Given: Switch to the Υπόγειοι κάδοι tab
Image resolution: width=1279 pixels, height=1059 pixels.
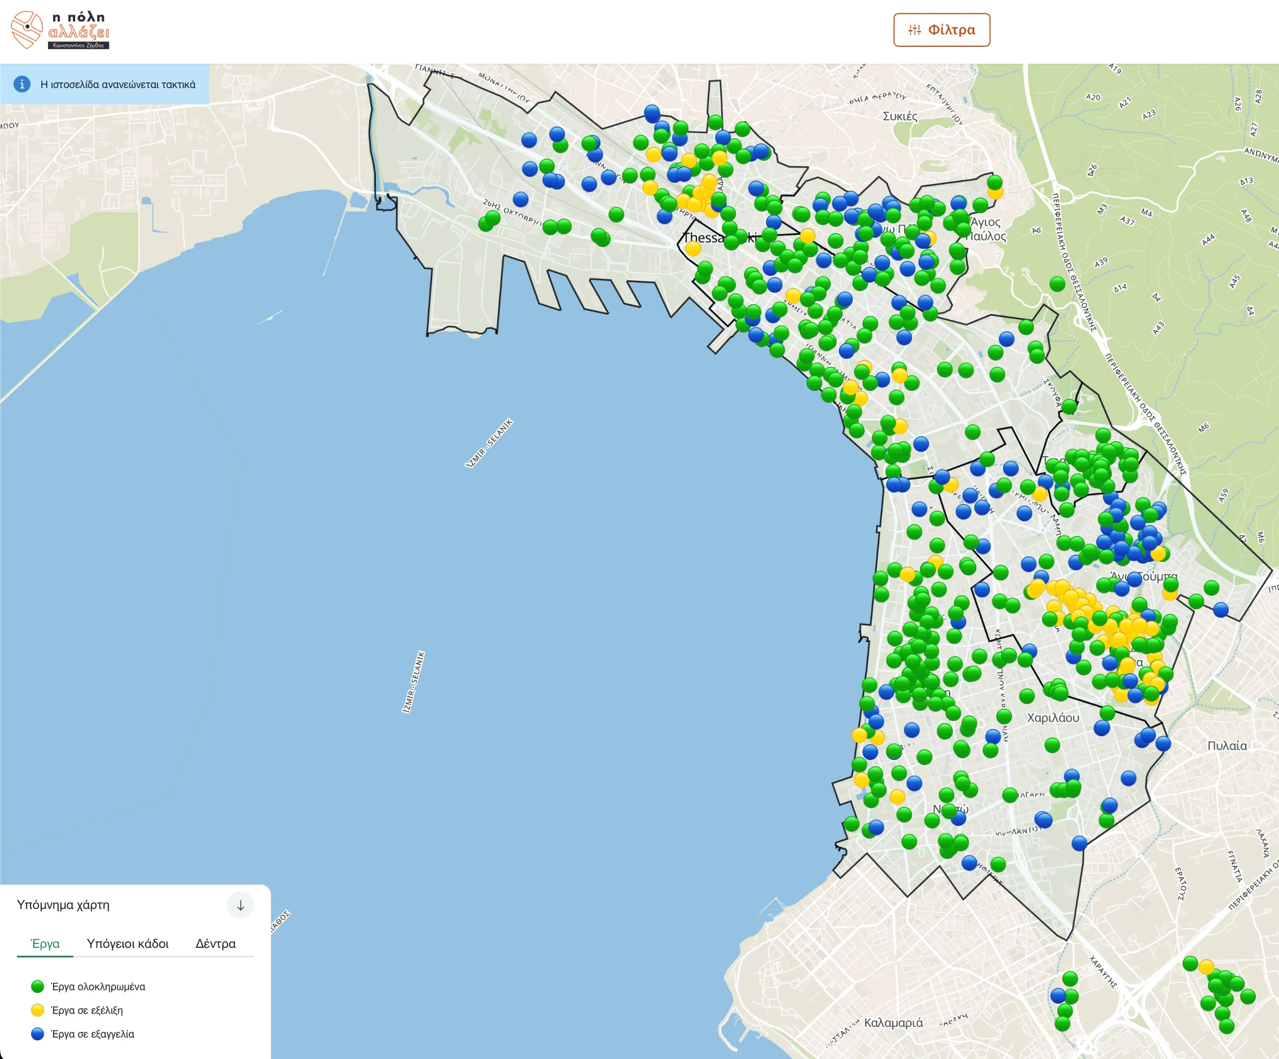Looking at the screenshot, I should [x=127, y=943].
